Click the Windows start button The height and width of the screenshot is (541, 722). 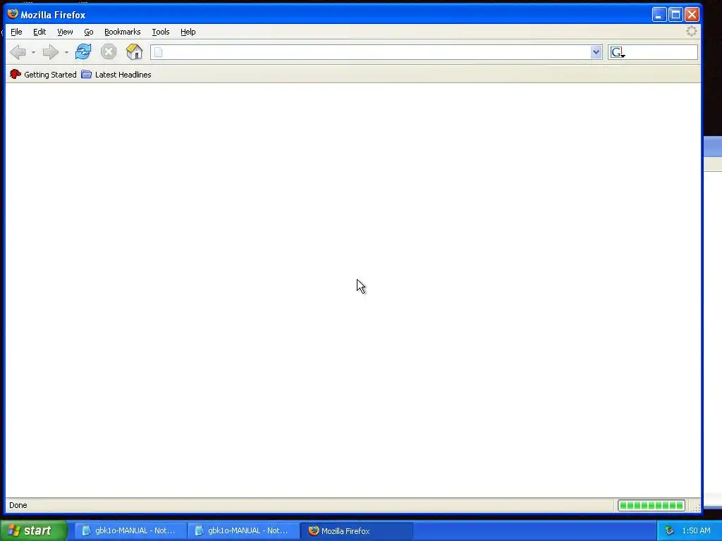pyautogui.click(x=34, y=530)
